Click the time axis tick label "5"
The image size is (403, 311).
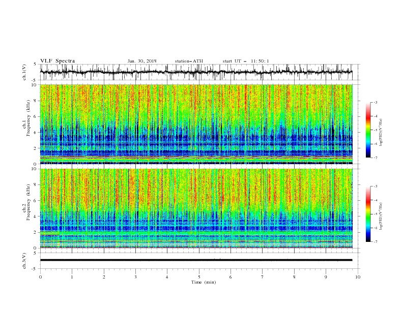[199, 277]
